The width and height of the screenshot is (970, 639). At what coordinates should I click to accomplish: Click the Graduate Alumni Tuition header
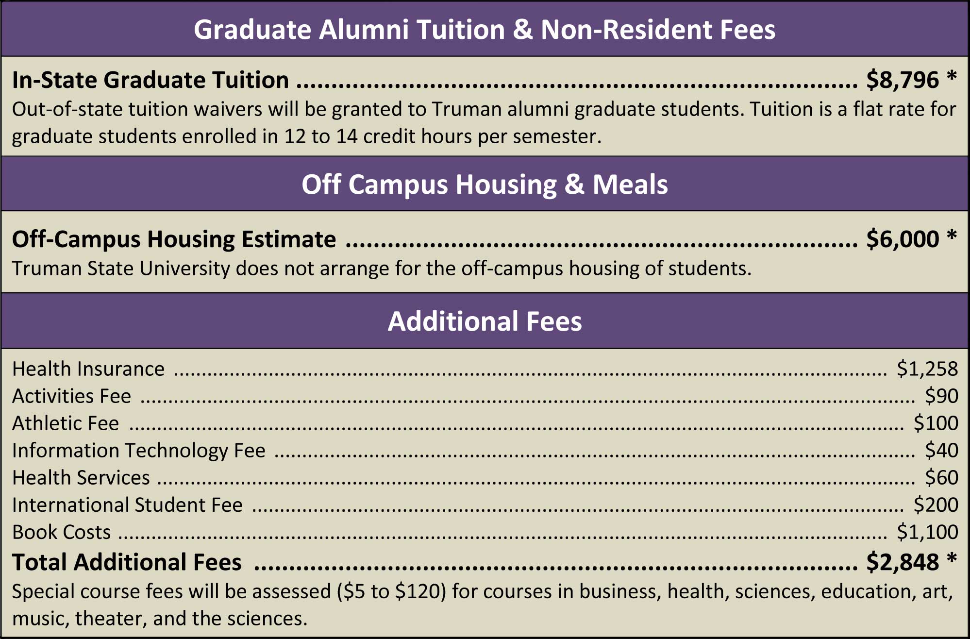coord(485,30)
